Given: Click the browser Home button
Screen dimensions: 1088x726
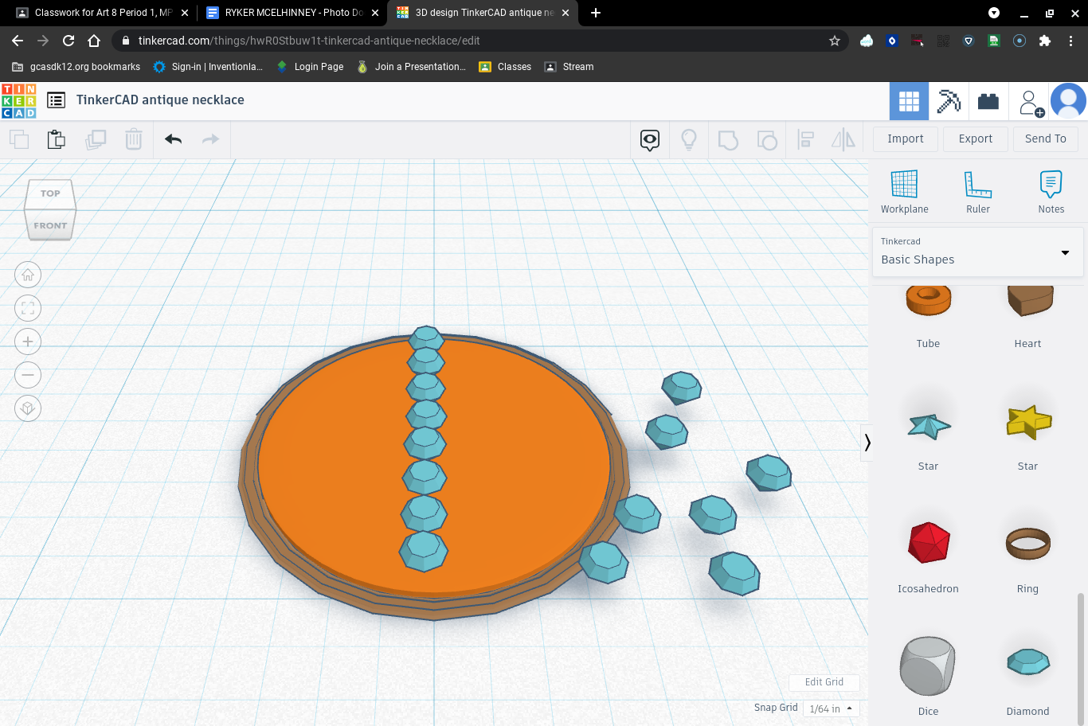Looking at the screenshot, I should 94,41.
